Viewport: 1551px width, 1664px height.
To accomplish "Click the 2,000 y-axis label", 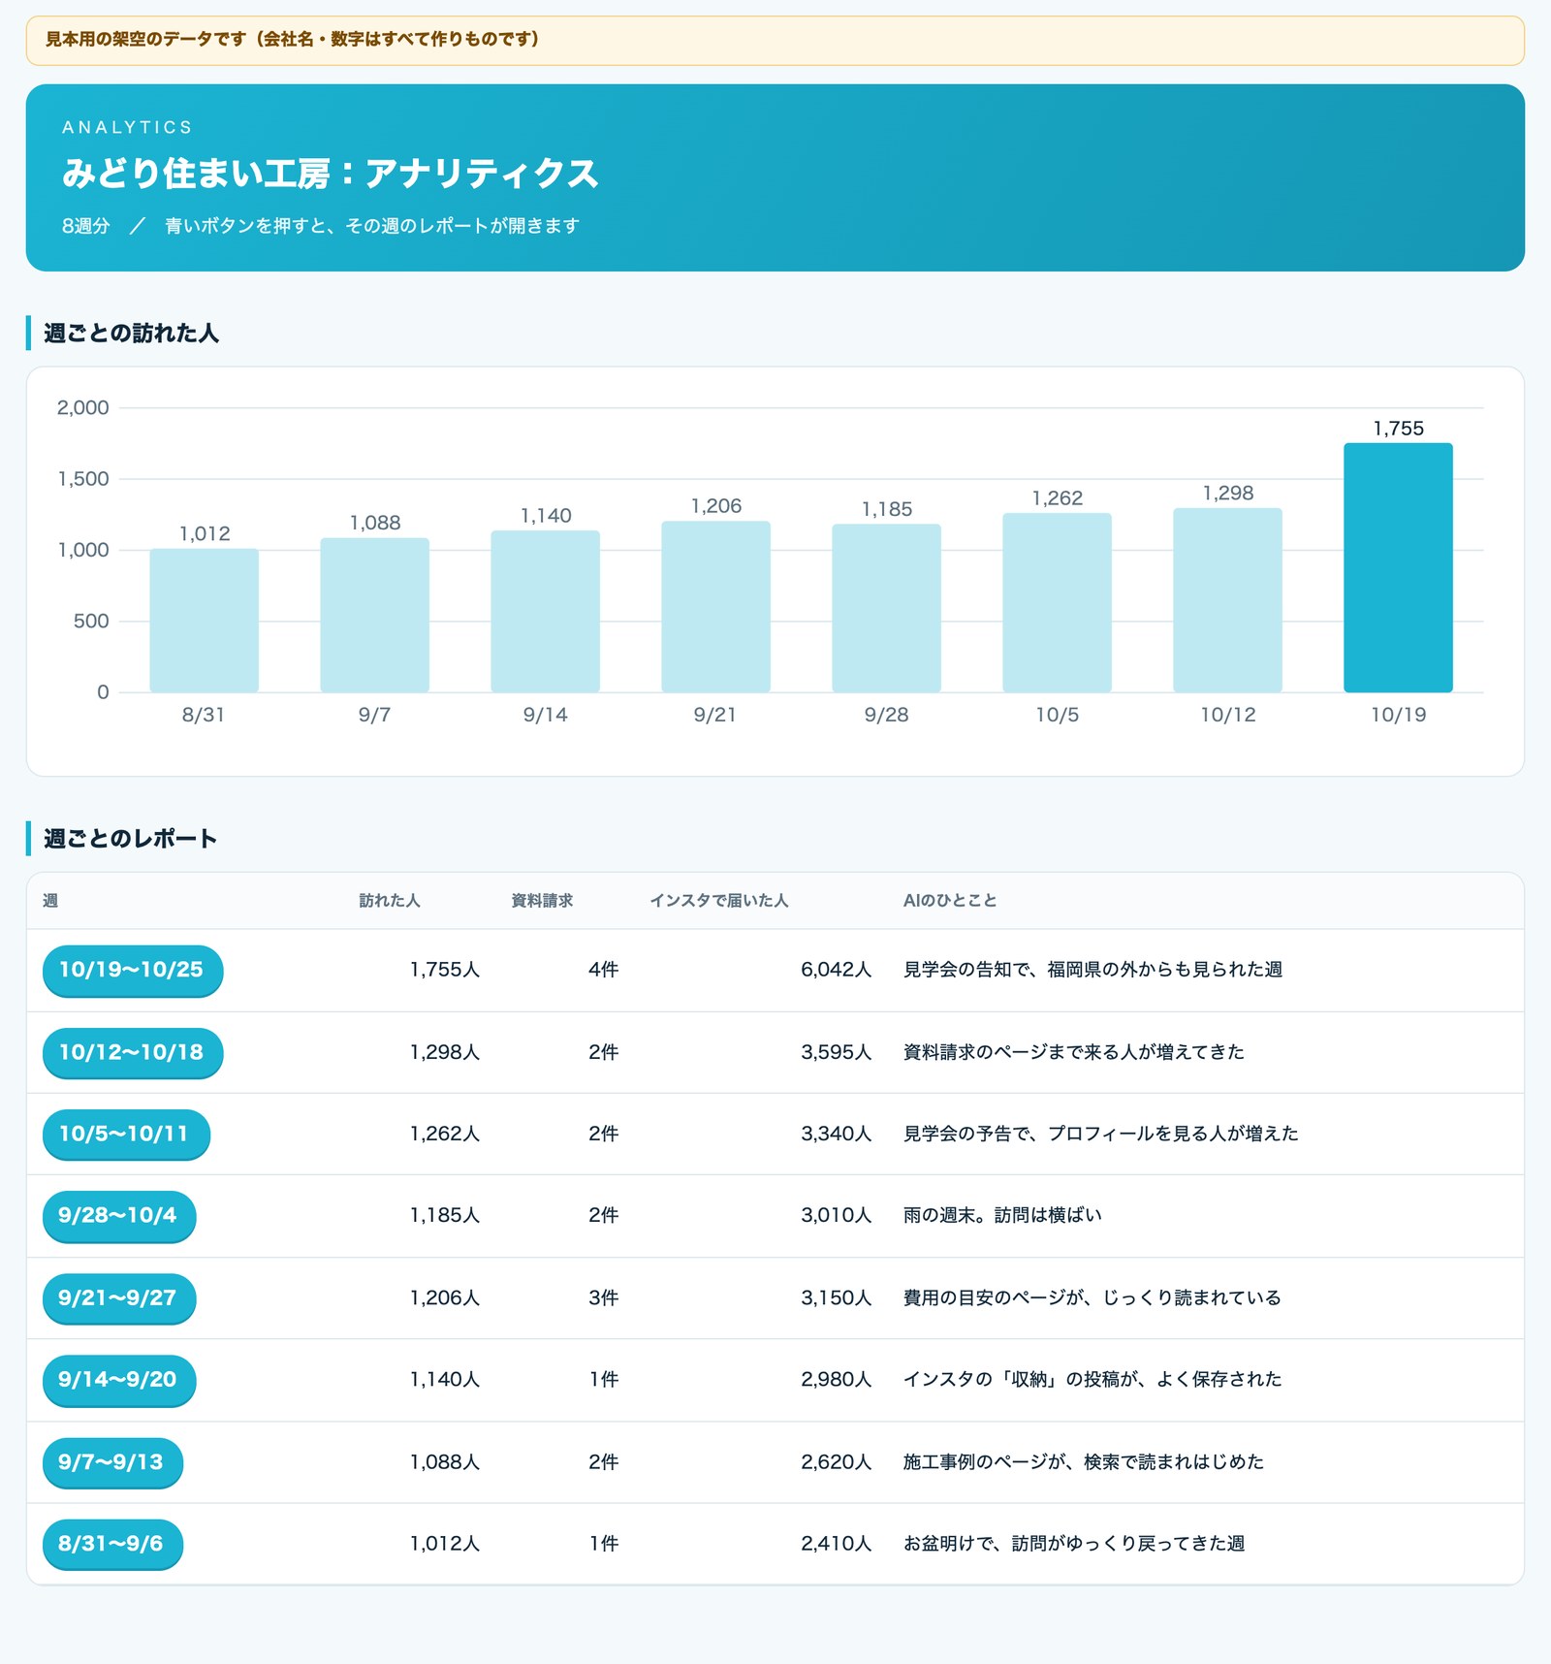I will pos(82,407).
